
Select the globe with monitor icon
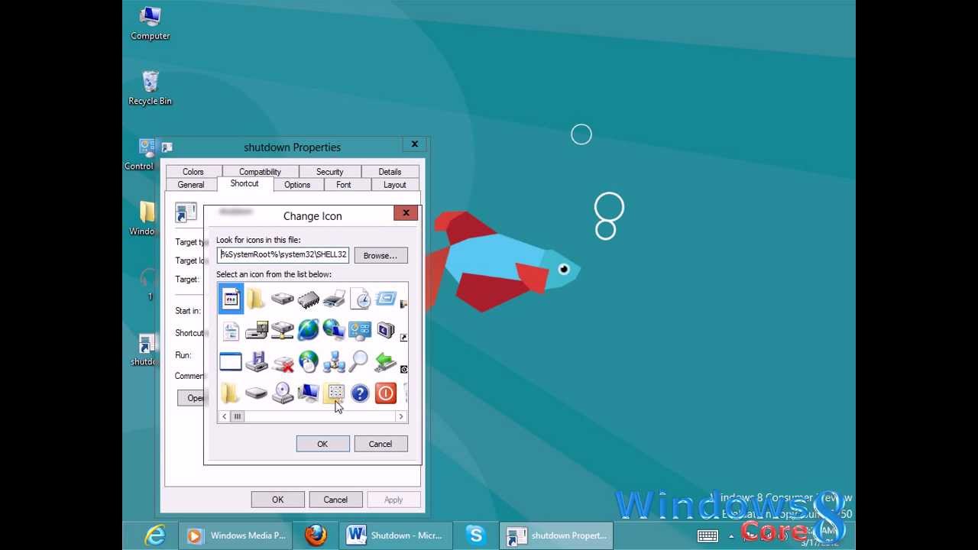pyautogui.click(x=334, y=330)
